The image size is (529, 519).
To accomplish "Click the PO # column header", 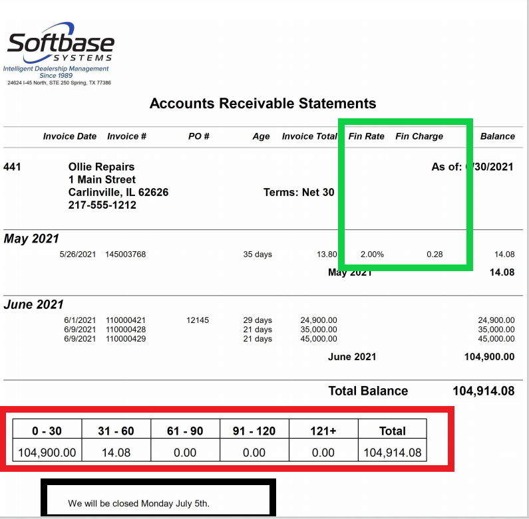I will (x=198, y=136).
